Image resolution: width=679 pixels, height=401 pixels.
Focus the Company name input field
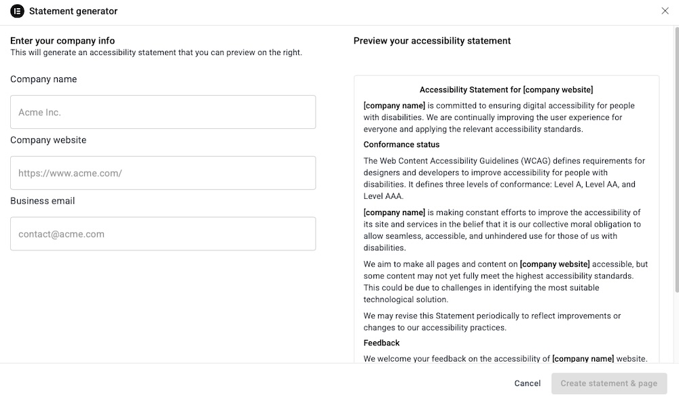(x=163, y=112)
